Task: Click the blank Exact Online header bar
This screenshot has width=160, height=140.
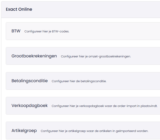Action: 96,9
